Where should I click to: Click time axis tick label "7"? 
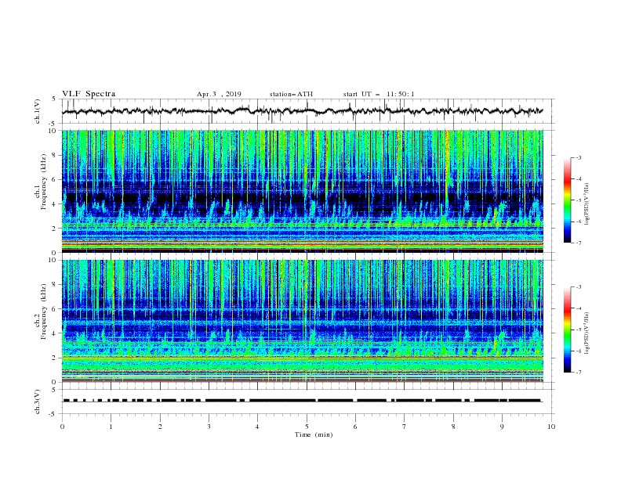tap(404, 427)
